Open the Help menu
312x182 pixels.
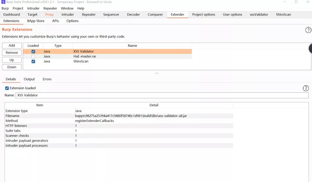point(81,8)
